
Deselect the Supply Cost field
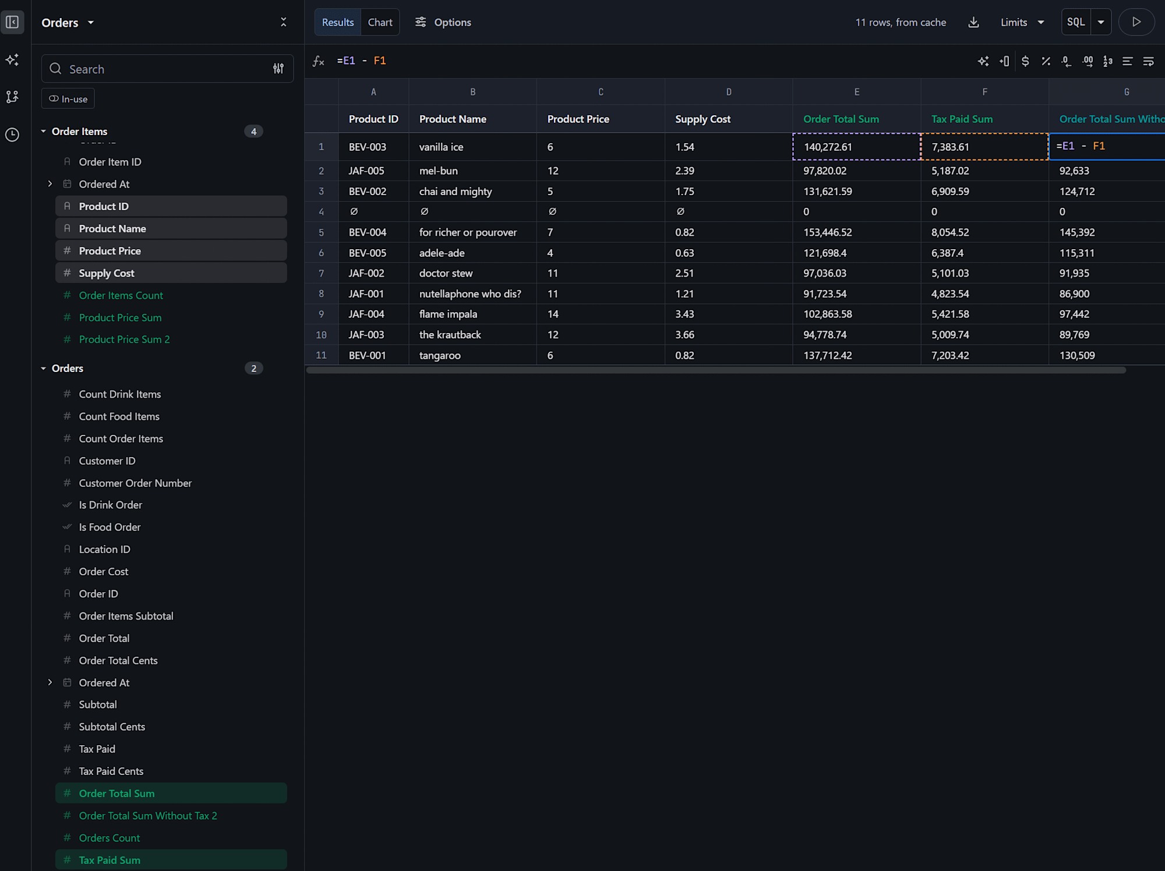[x=171, y=272]
